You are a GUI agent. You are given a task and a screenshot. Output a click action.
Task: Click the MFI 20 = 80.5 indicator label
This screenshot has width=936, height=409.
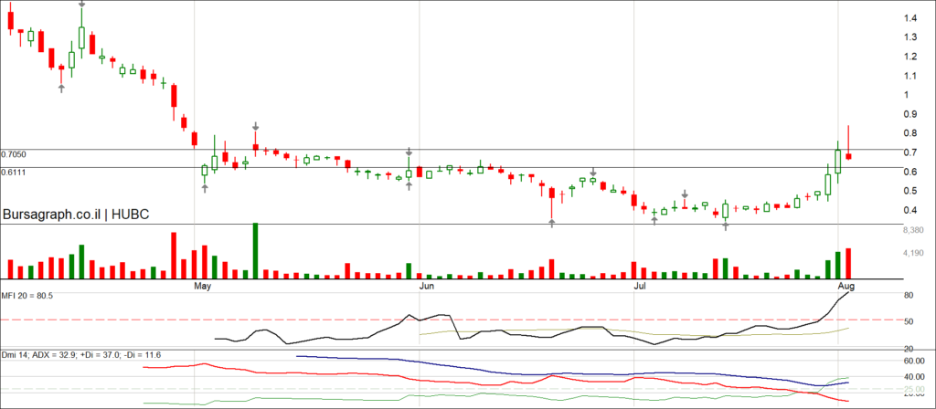pyautogui.click(x=27, y=295)
